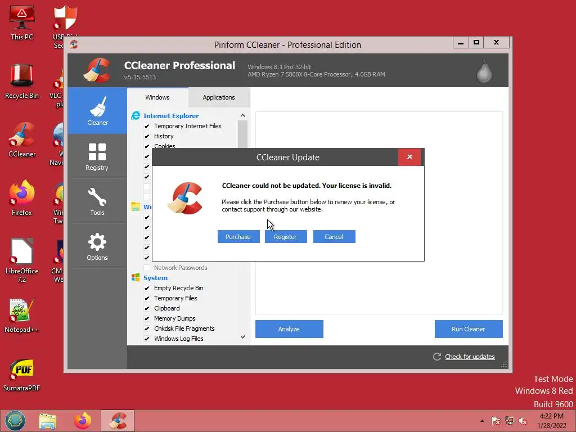Image resolution: width=576 pixels, height=432 pixels.
Task: Open Firefox from the taskbar
Action: 83,421
